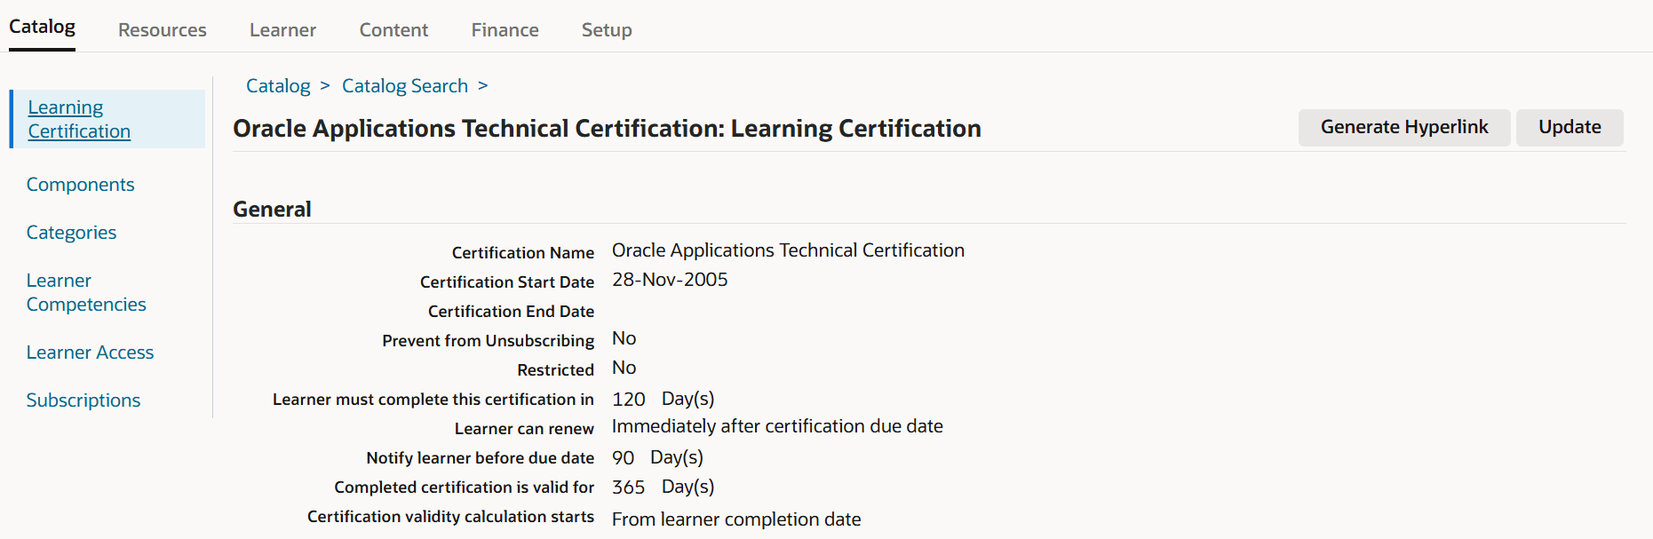The height and width of the screenshot is (539, 1653).
Task: Click the 365 Day(s) validity value
Action: click(663, 487)
